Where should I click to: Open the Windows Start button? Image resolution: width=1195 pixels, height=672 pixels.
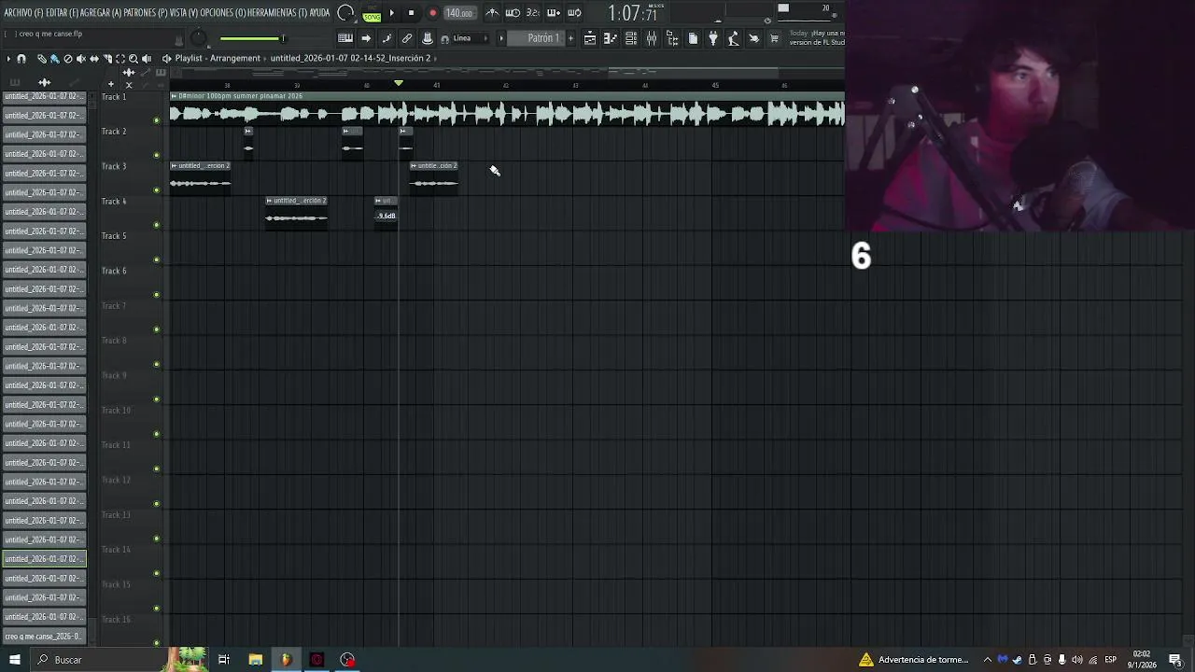pyautogui.click(x=14, y=660)
